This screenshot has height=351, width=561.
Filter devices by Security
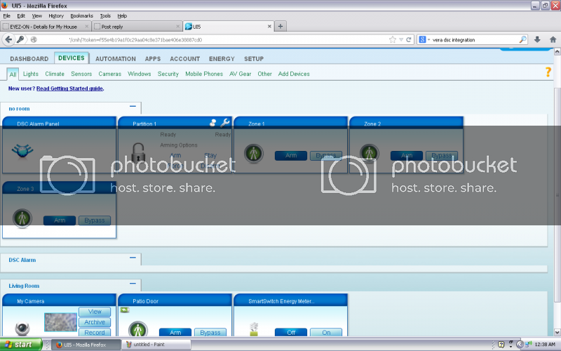pyautogui.click(x=168, y=74)
